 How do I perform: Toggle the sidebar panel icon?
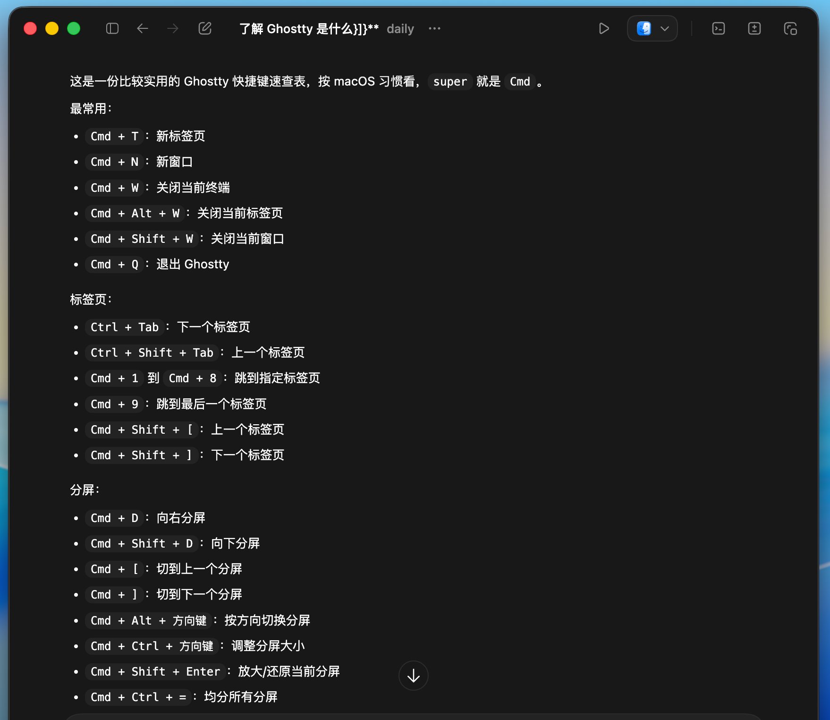coord(112,29)
